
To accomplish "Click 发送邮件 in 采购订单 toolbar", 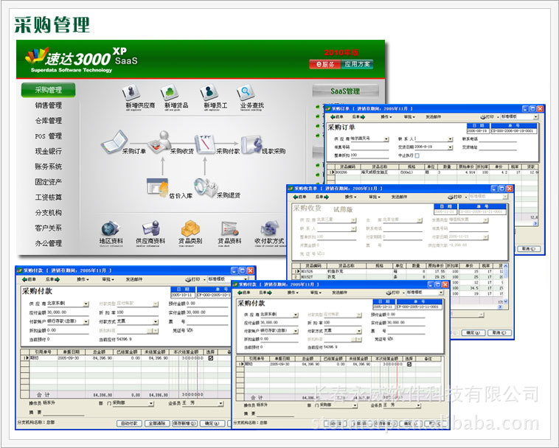I will pyautogui.click(x=433, y=117).
